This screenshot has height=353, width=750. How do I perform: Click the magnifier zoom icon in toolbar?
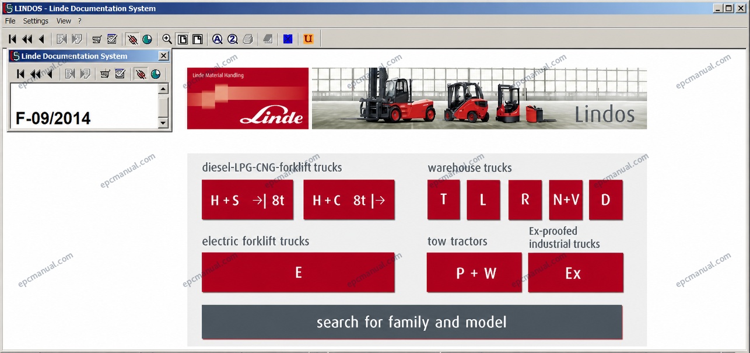click(x=167, y=39)
